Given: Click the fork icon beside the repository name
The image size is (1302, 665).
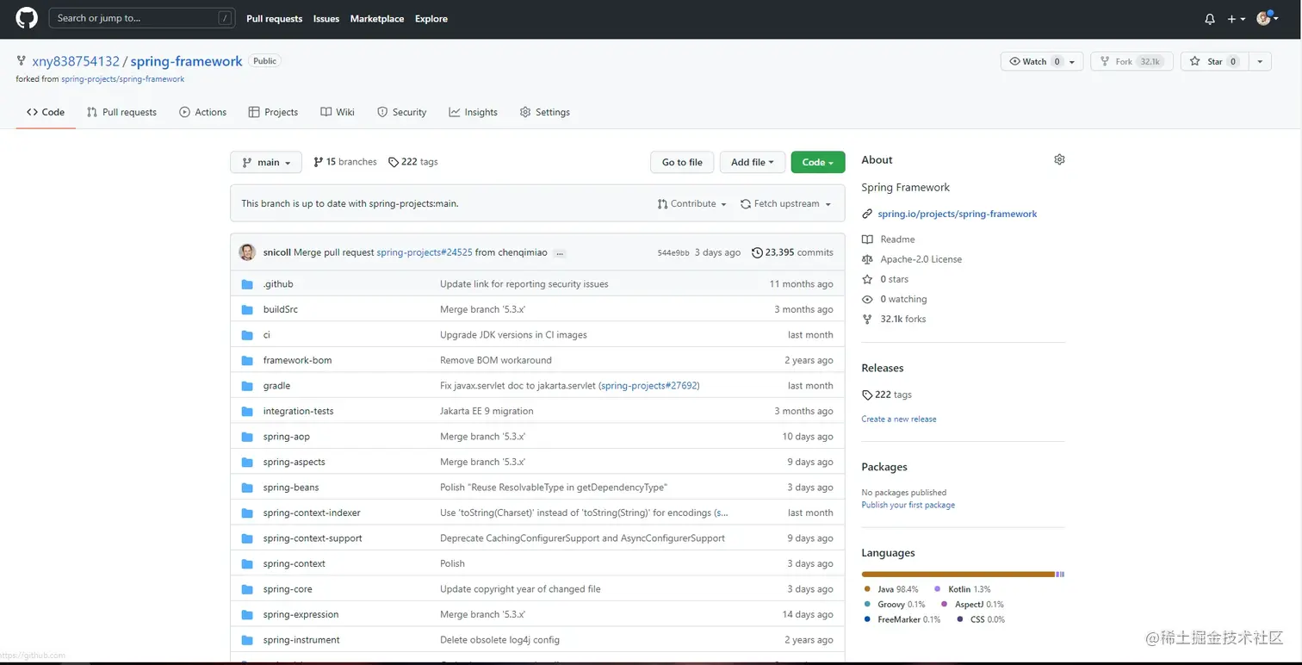Looking at the screenshot, I should click(22, 61).
